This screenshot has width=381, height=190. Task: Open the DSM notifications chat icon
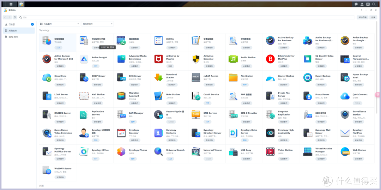356,4
